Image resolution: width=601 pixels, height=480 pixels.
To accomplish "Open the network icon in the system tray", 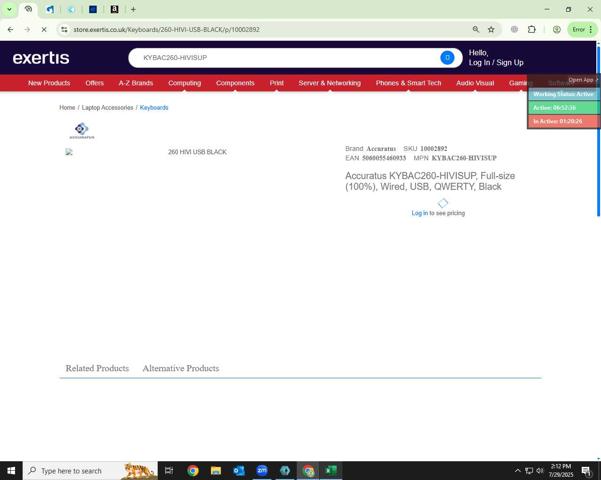I will pyautogui.click(x=529, y=471).
